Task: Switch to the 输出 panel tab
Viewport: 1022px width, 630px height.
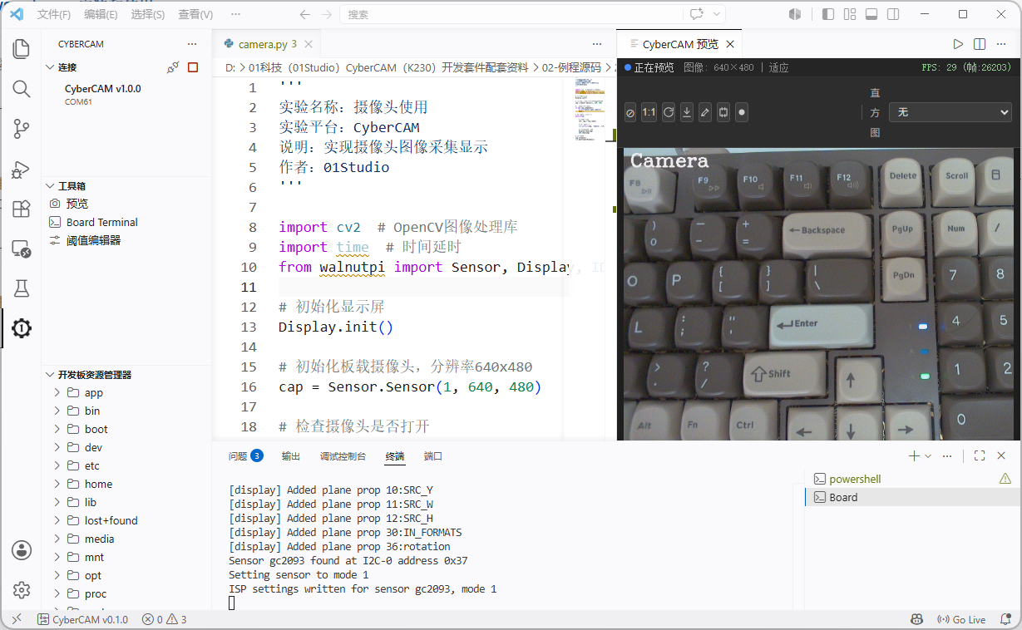Action: point(291,456)
